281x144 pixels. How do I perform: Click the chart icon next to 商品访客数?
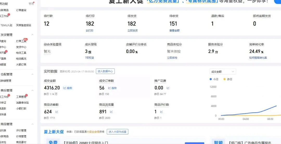(x=57, y=112)
